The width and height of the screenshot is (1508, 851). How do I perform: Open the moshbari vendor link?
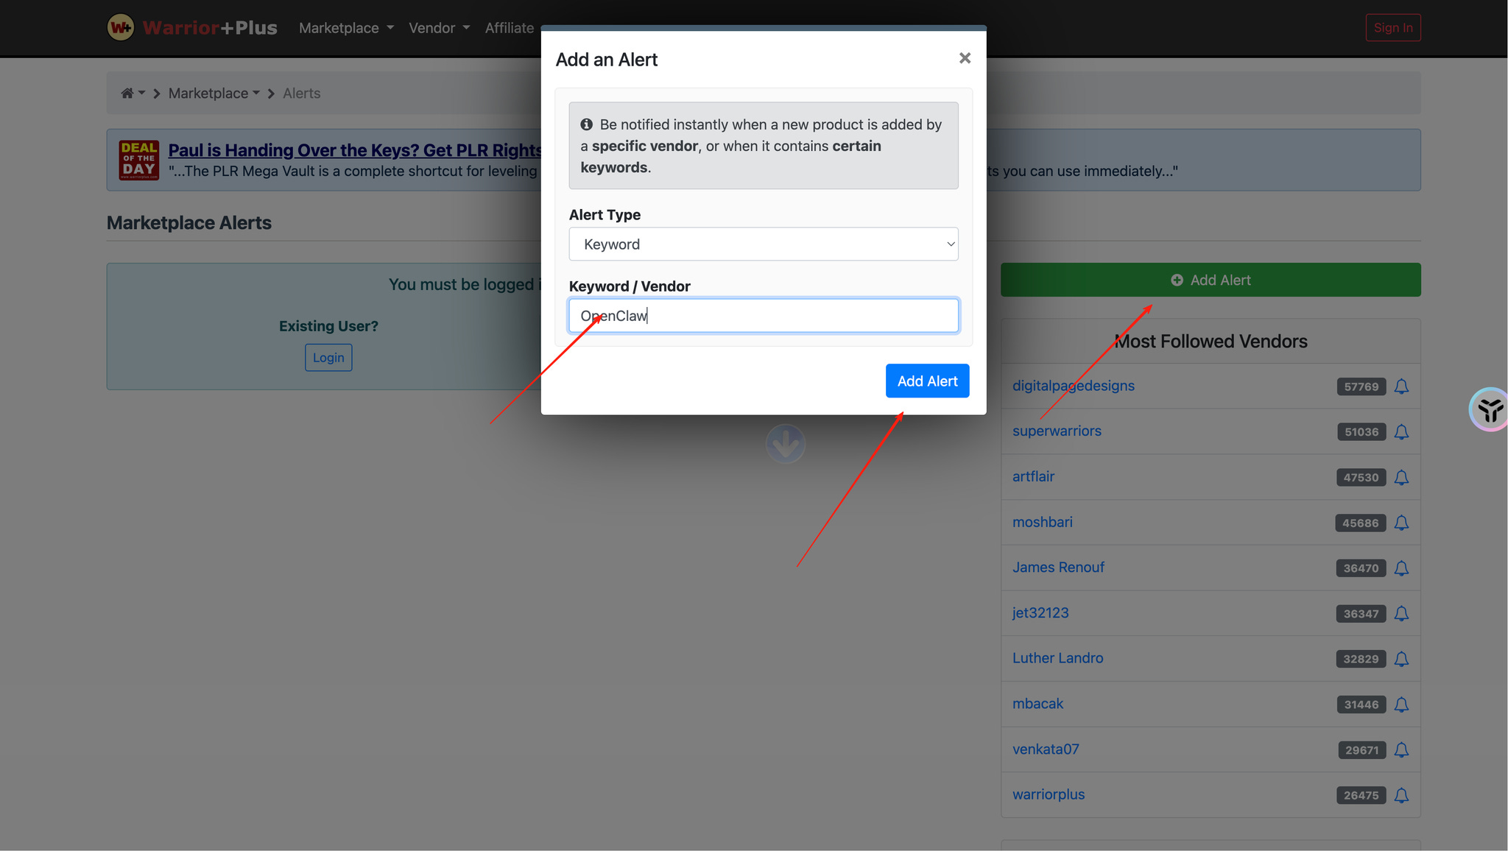pos(1042,522)
